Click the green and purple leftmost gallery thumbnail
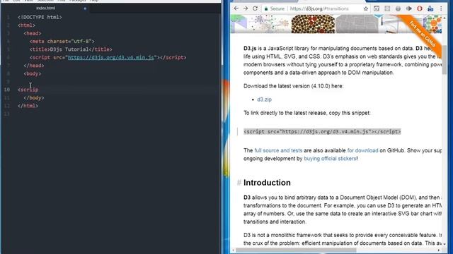 pyautogui.click(x=239, y=24)
